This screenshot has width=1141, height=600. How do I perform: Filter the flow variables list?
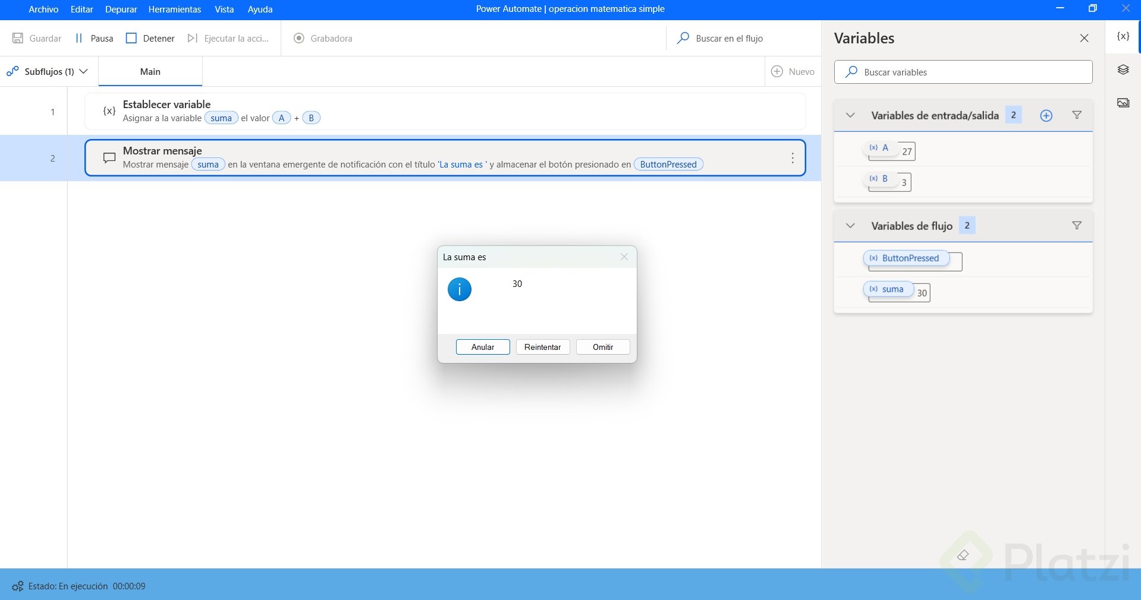1077,226
